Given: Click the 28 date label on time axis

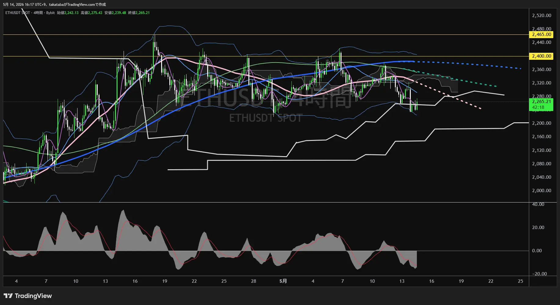Looking at the screenshot, I should [254, 281].
